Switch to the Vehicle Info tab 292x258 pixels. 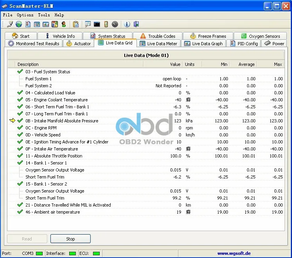60,36
